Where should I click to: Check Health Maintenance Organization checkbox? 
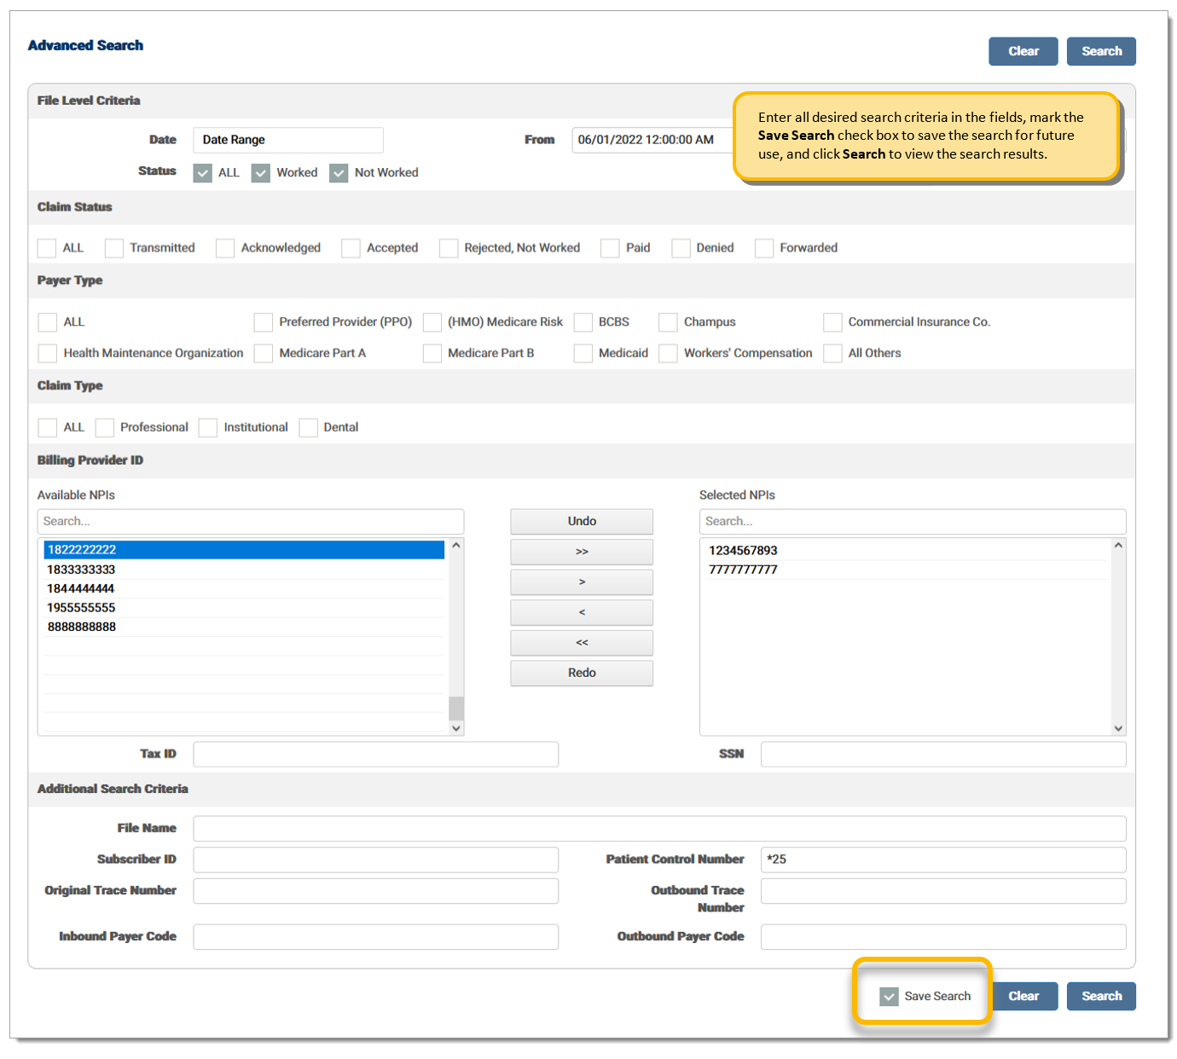coord(48,353)
